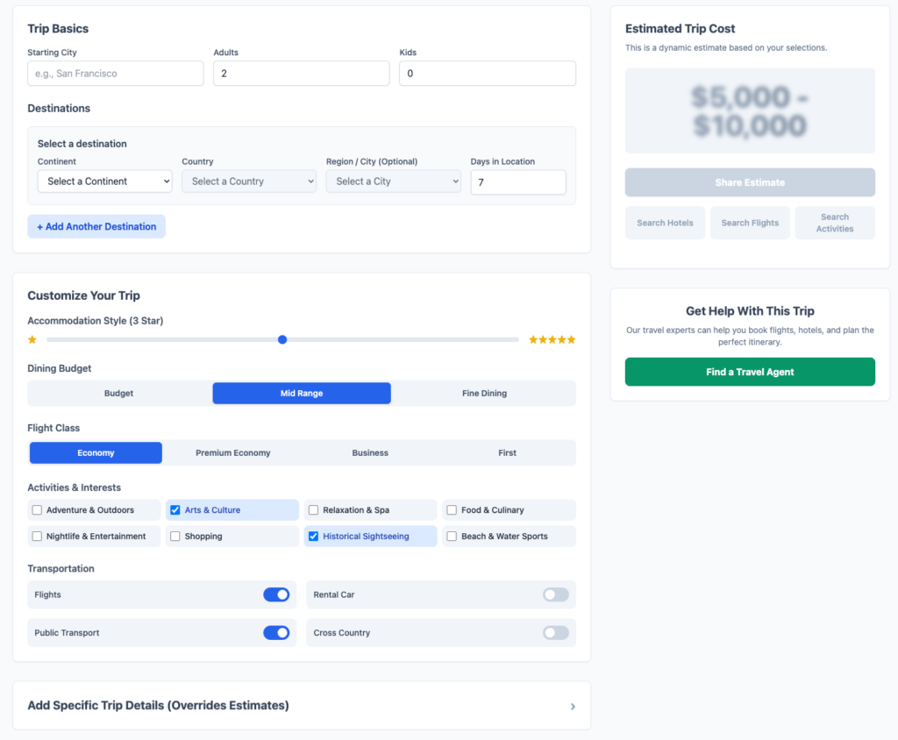Click + Add Another Destination
Viewport: 898px width, 740px height.
coord(96,226)
